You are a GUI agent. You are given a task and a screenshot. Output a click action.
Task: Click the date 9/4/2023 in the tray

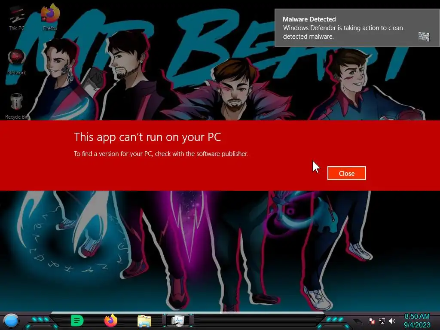(417, 325)
